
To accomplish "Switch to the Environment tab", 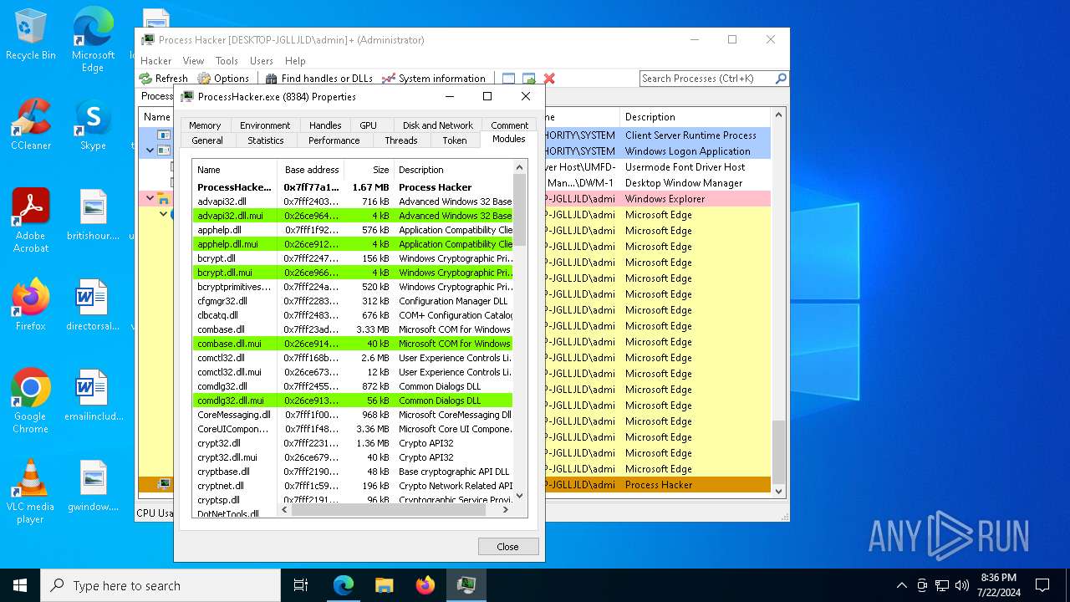I will point(265,125).
